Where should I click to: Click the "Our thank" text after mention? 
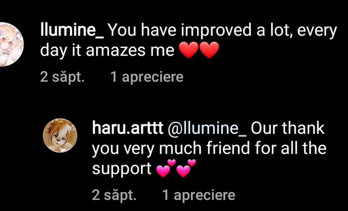pyautogui.click(x=288, y=128)
